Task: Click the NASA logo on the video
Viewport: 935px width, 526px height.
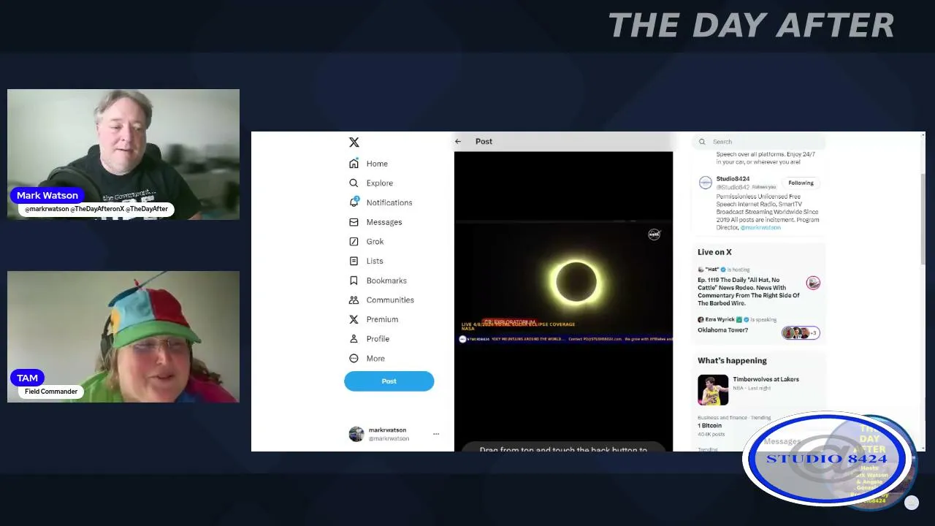Action: click(x=654, y=235)
